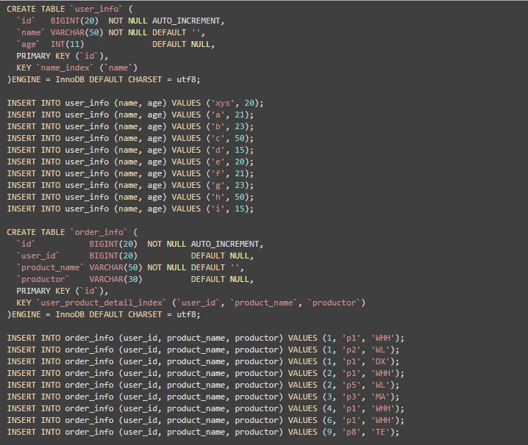Select order insert with values 6, 'p1', 'WHH'
The width and height of the screenshot is (528, 445).
(205, 421)
